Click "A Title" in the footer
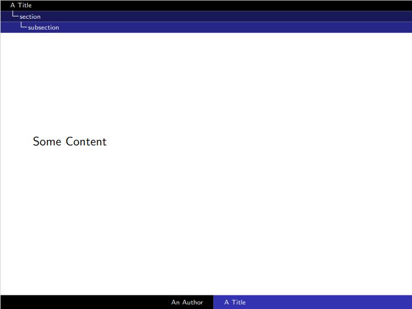The height and width of the screenshot is (309, 412). tap(235, 302)
